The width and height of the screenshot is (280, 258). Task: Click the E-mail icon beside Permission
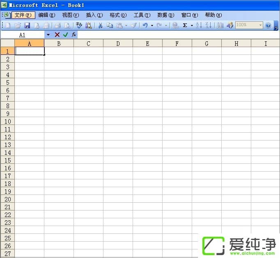point(46,25)
